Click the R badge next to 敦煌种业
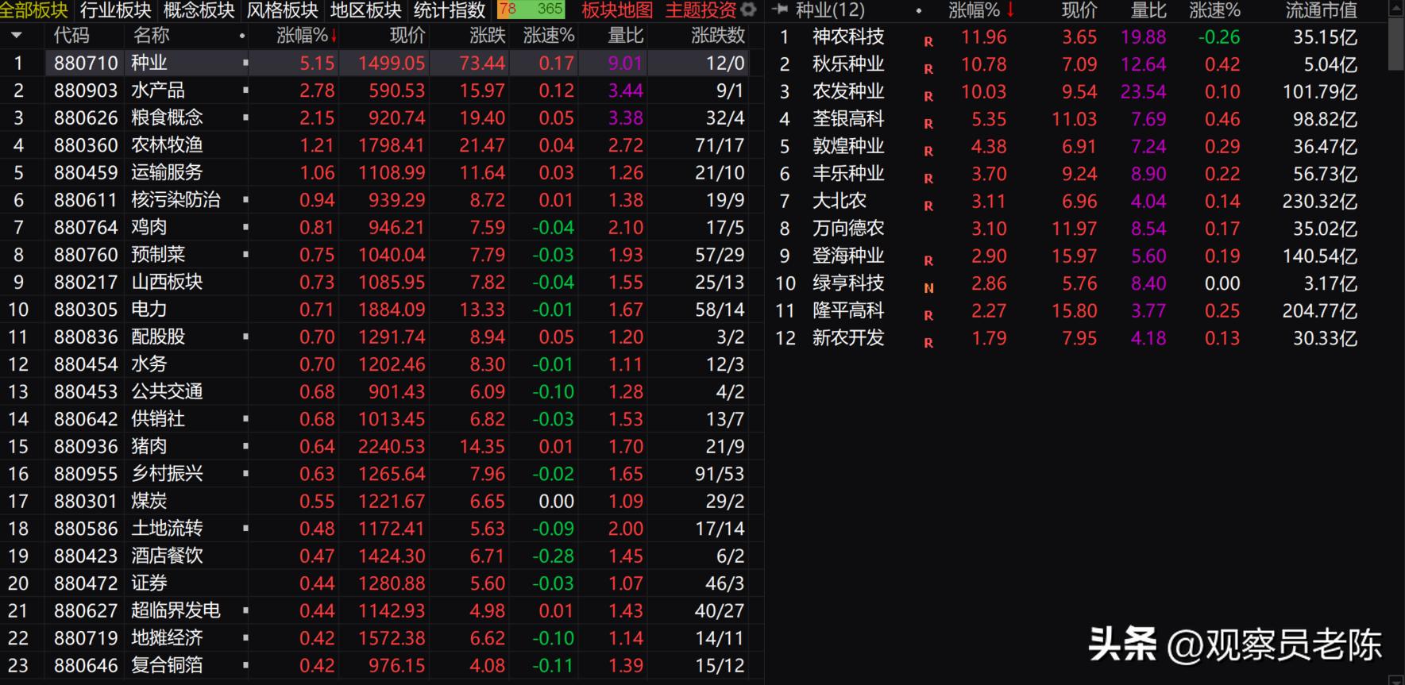Screen dimensions: 1405x685 [x=928, y=151]
